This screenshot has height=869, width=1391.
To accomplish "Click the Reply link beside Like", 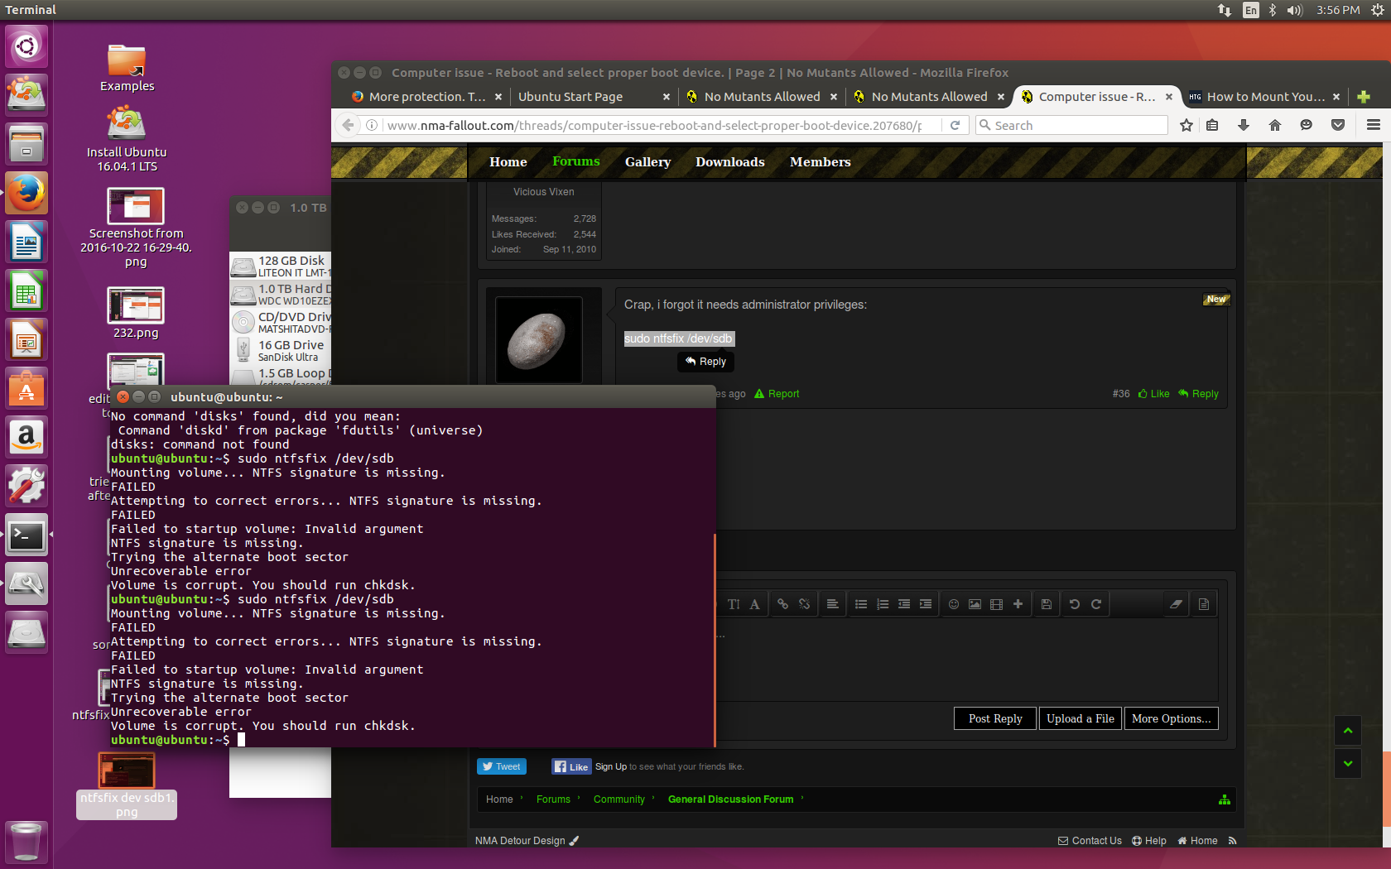I will click(1199, 394).
